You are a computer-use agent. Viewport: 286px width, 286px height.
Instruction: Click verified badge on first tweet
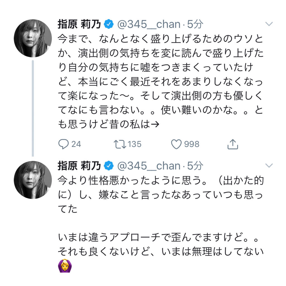coord(109,25)
